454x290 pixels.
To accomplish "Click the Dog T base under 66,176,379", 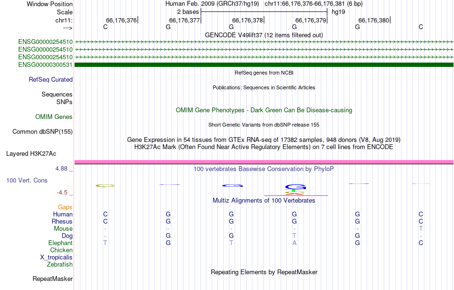I will (294, 236).
